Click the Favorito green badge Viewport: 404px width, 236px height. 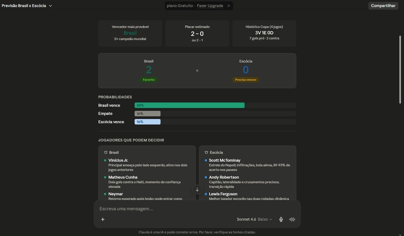tap(149, 80)
